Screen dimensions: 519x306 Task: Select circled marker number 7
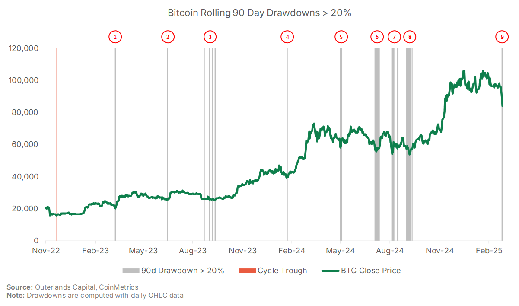coord(394,37)
